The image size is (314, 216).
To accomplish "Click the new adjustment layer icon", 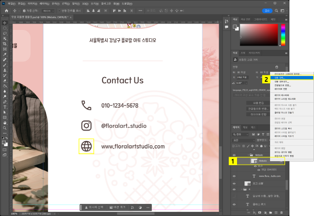I will 265,212.
